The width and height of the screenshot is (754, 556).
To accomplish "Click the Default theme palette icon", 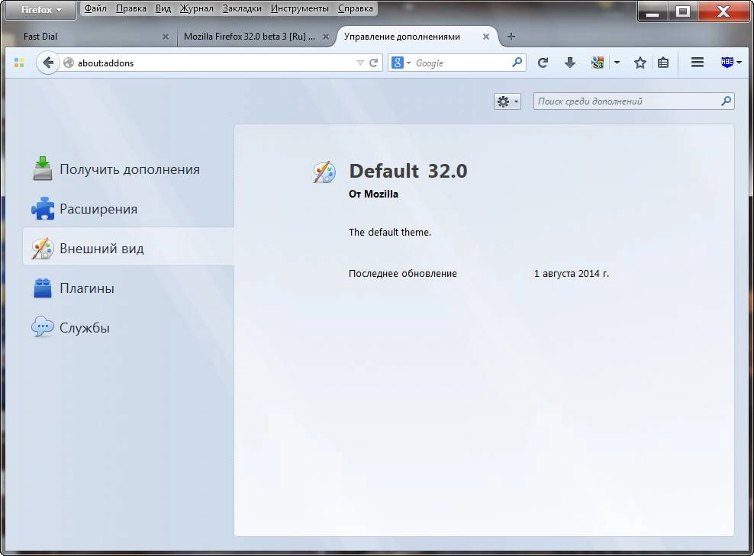I will 324,172.
